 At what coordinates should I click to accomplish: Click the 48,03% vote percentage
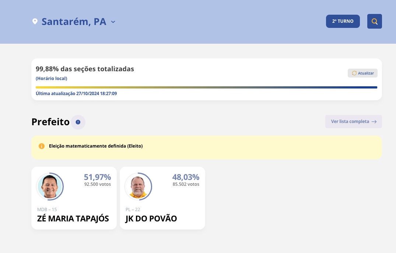(186, 177)
